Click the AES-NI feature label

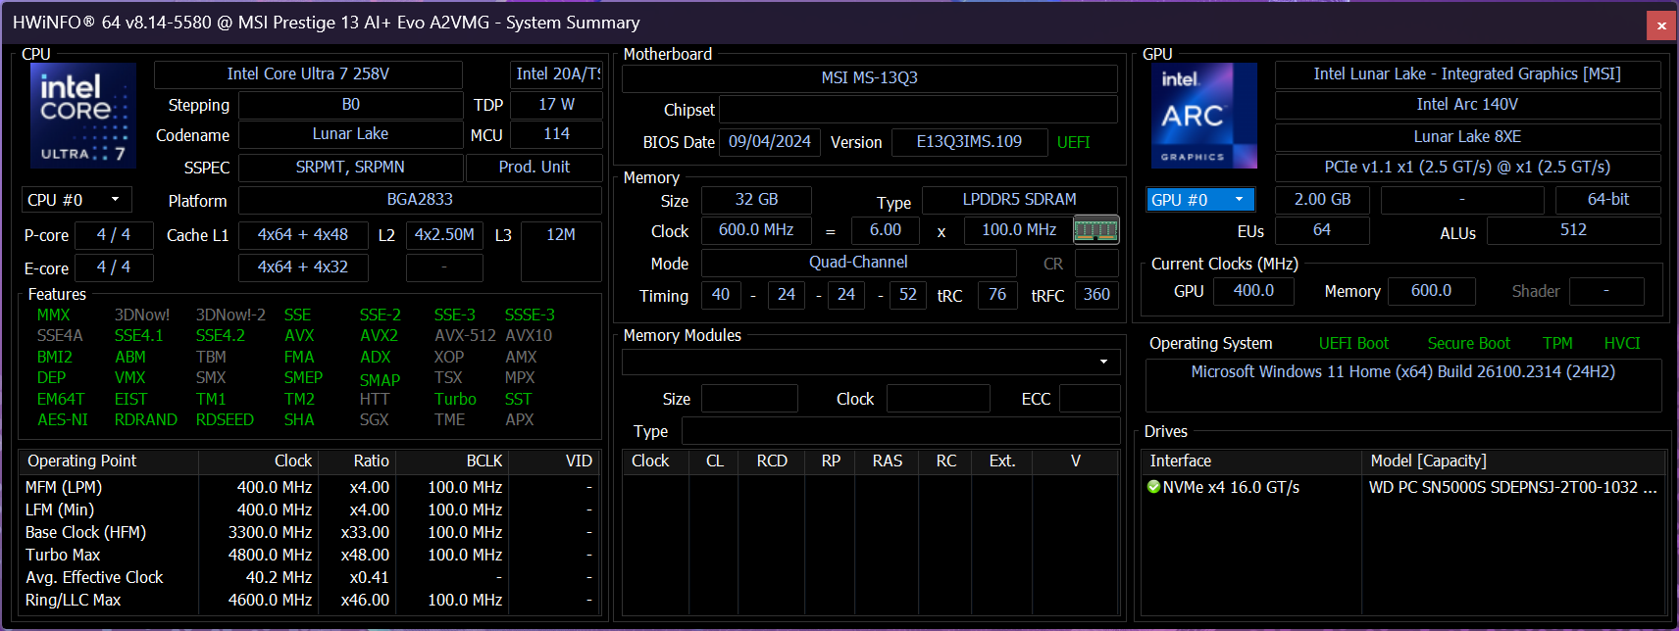(x=63, y=420)
